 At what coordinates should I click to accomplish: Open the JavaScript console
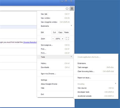click(96, 96)
